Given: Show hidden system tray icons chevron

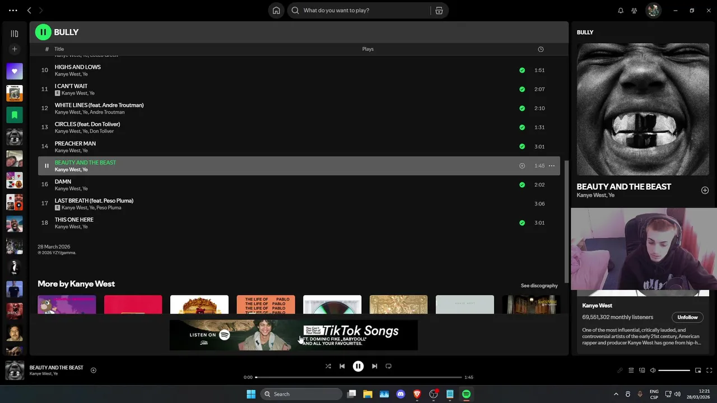Looking at the screenshot, I should click(x=616, y=394).
